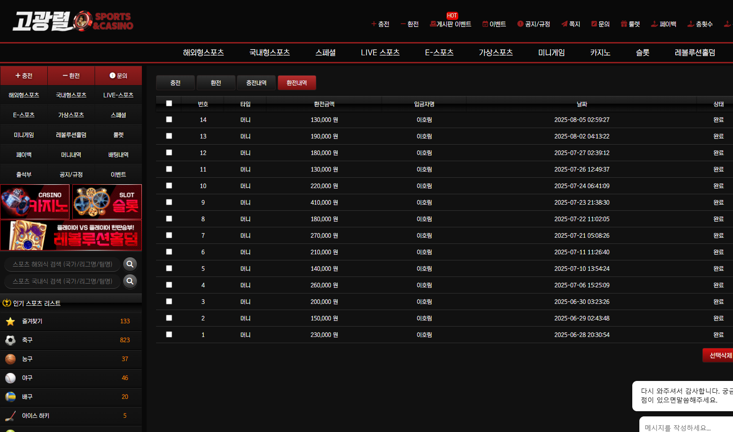Screen dimensions: 733x432
Task: Click the magnifier for domestic sports search
Action: [x=130, y=281]
